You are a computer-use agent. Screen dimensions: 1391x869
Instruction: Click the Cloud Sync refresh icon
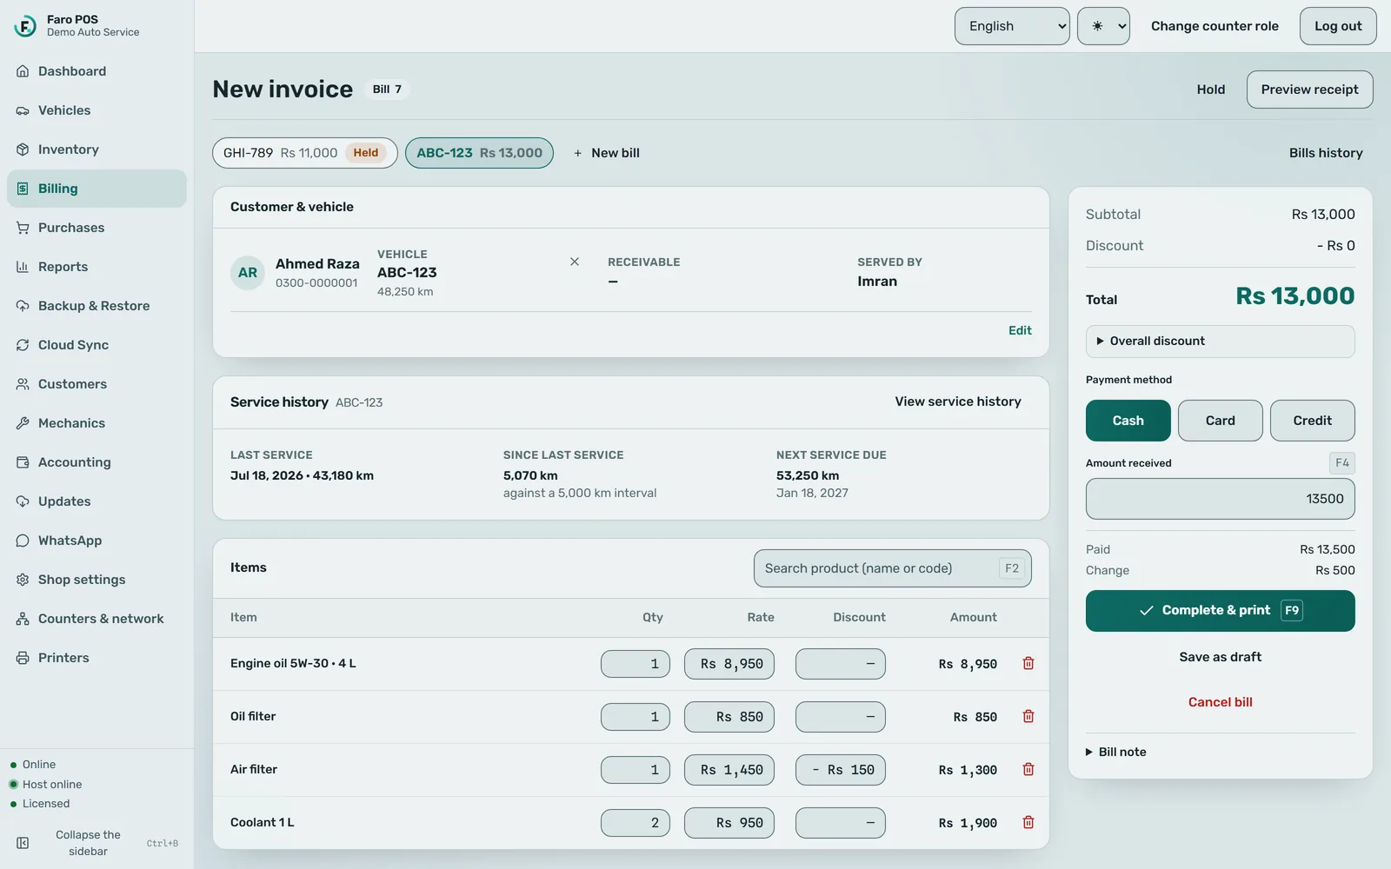(x=23, y=345)
